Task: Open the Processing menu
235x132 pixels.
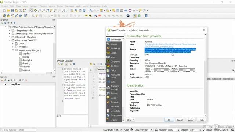Action: 95,6
